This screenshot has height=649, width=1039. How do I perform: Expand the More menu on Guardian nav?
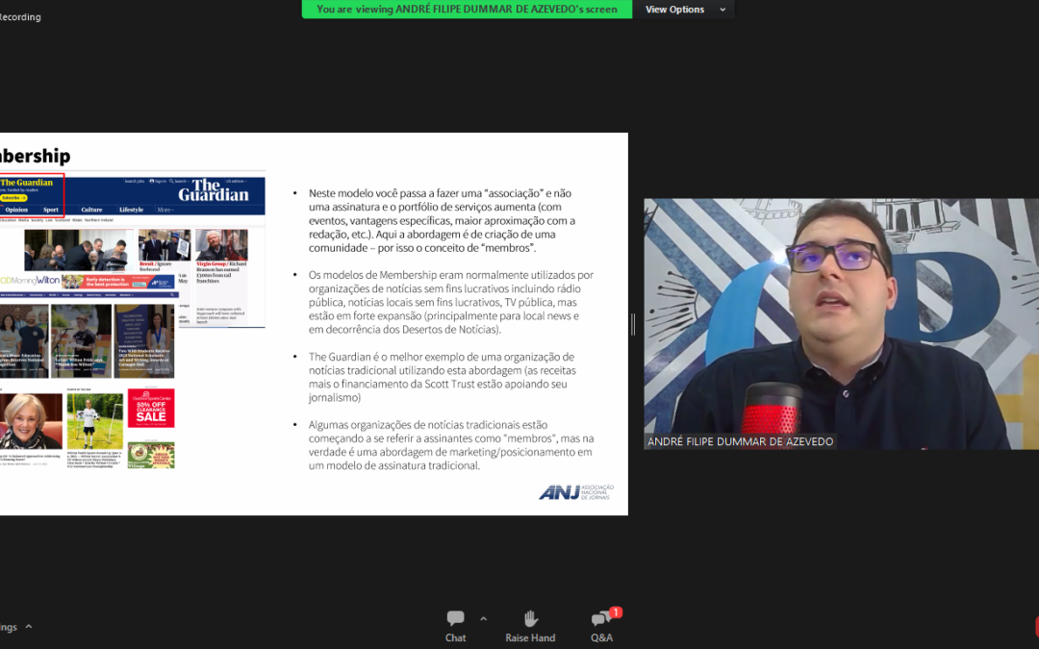tap(165, 210)
